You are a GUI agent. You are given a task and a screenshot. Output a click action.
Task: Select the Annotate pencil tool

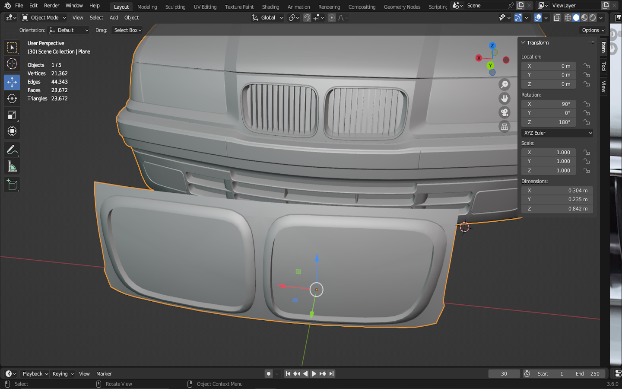click(12, 150)
